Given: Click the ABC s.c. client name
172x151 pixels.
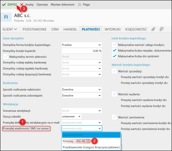Looking at the screenshot, I should [x=22, y=15].
